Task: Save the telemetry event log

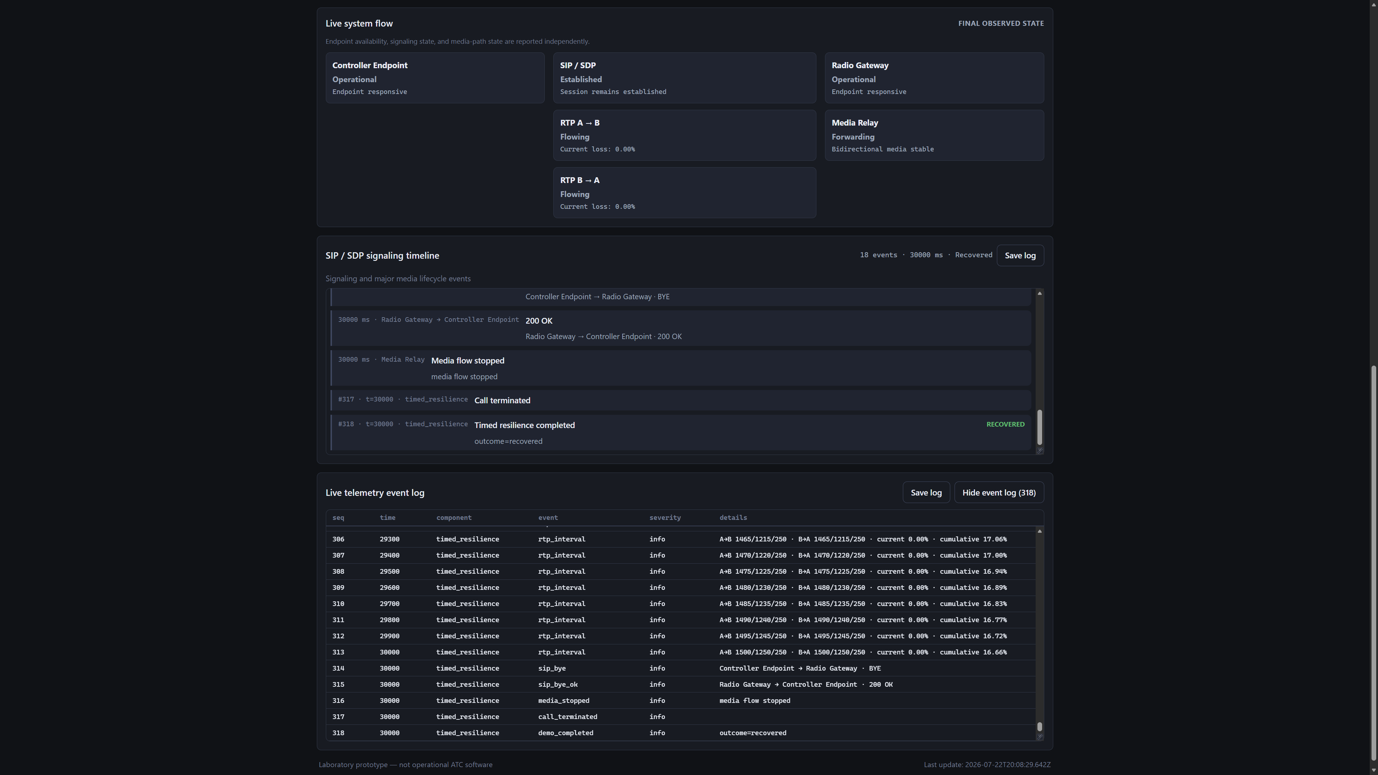Action: click(x=926, y=493)
